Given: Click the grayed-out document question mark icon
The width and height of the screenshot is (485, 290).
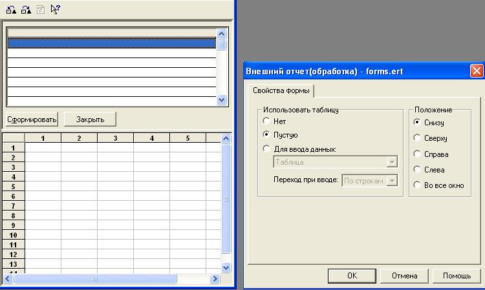Looking at the screenshot, I should pyautogui.click(x=40, y=9).
